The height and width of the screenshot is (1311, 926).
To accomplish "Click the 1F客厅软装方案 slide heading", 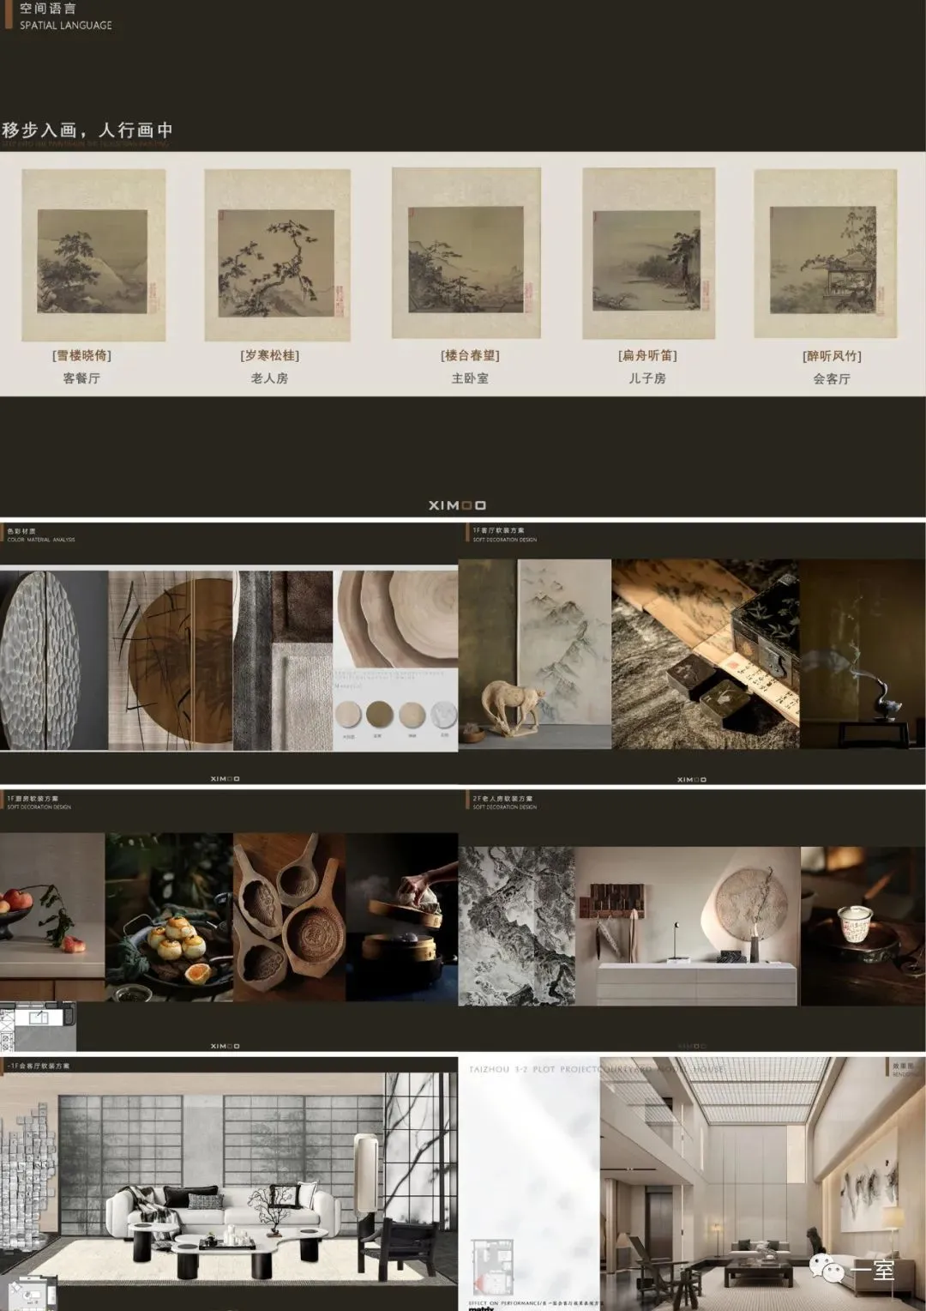I will point(499,531).
